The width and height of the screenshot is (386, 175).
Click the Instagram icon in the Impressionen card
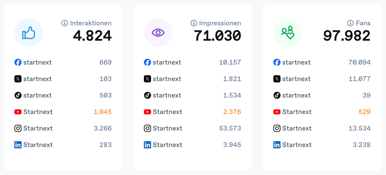tap(147, 129)
